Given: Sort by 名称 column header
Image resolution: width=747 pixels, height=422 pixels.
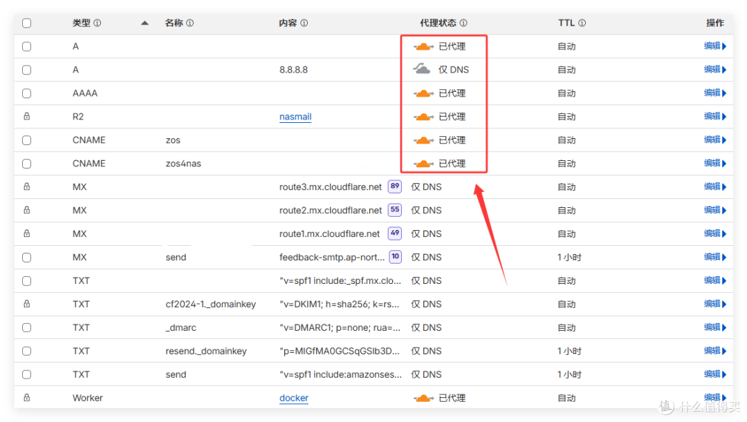Looking at the screenshot, I should tap(174, 23).
